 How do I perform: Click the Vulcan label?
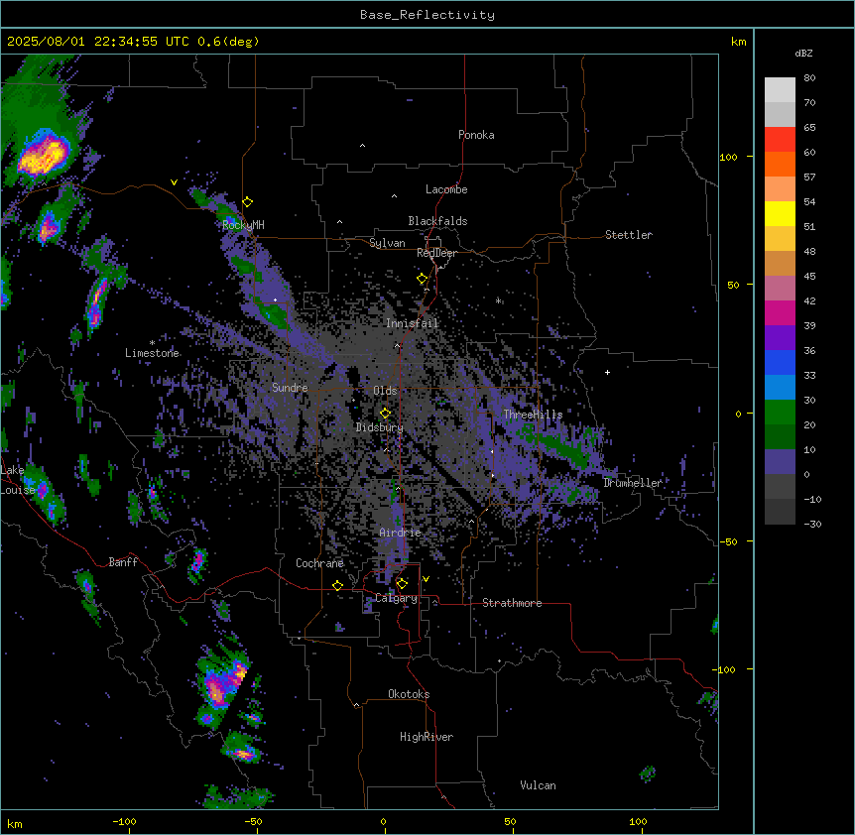539,785
